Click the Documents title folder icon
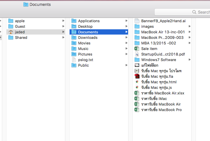Image resolution: width=210 pixels, height=141 pixels. [x=26, y=4]
